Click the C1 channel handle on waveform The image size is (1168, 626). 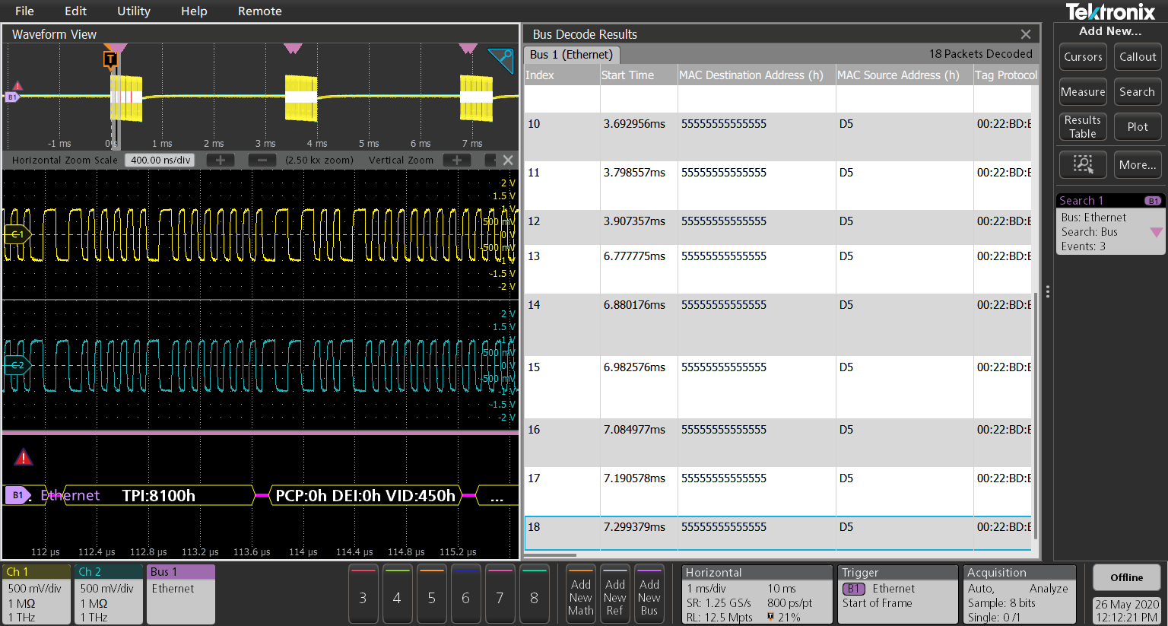click(x=17, y=234)
